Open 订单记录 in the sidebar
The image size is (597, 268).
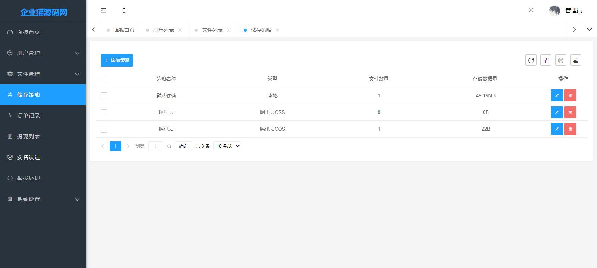click(x=28, y=116)
